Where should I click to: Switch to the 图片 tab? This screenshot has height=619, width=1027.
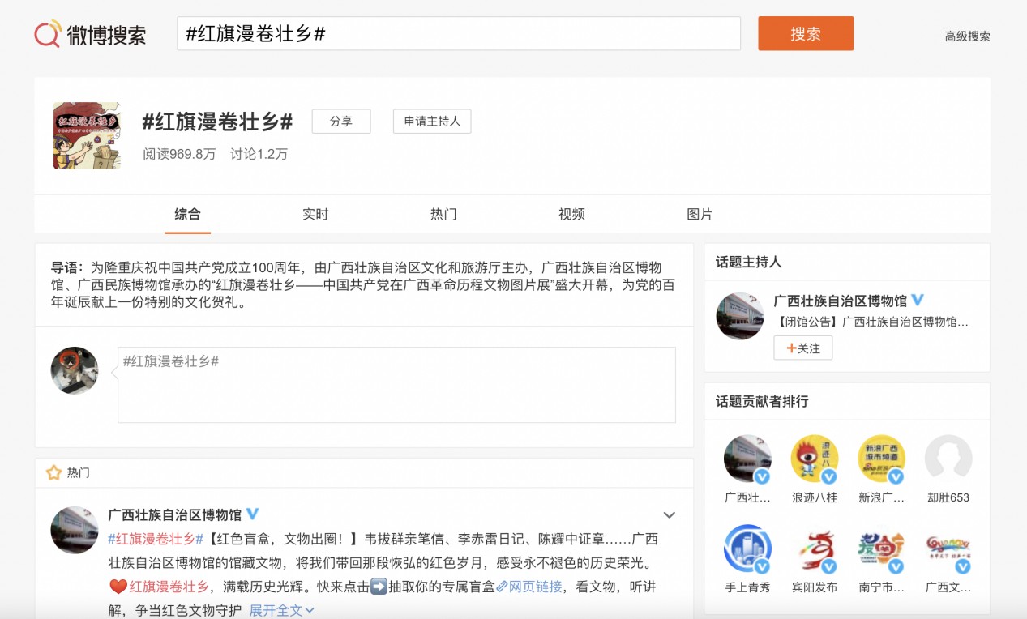pos(700,215)
